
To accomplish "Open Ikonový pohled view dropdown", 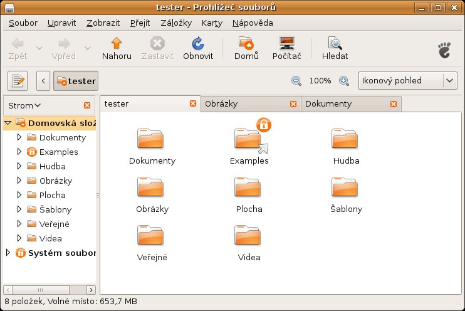I will 408,80.
